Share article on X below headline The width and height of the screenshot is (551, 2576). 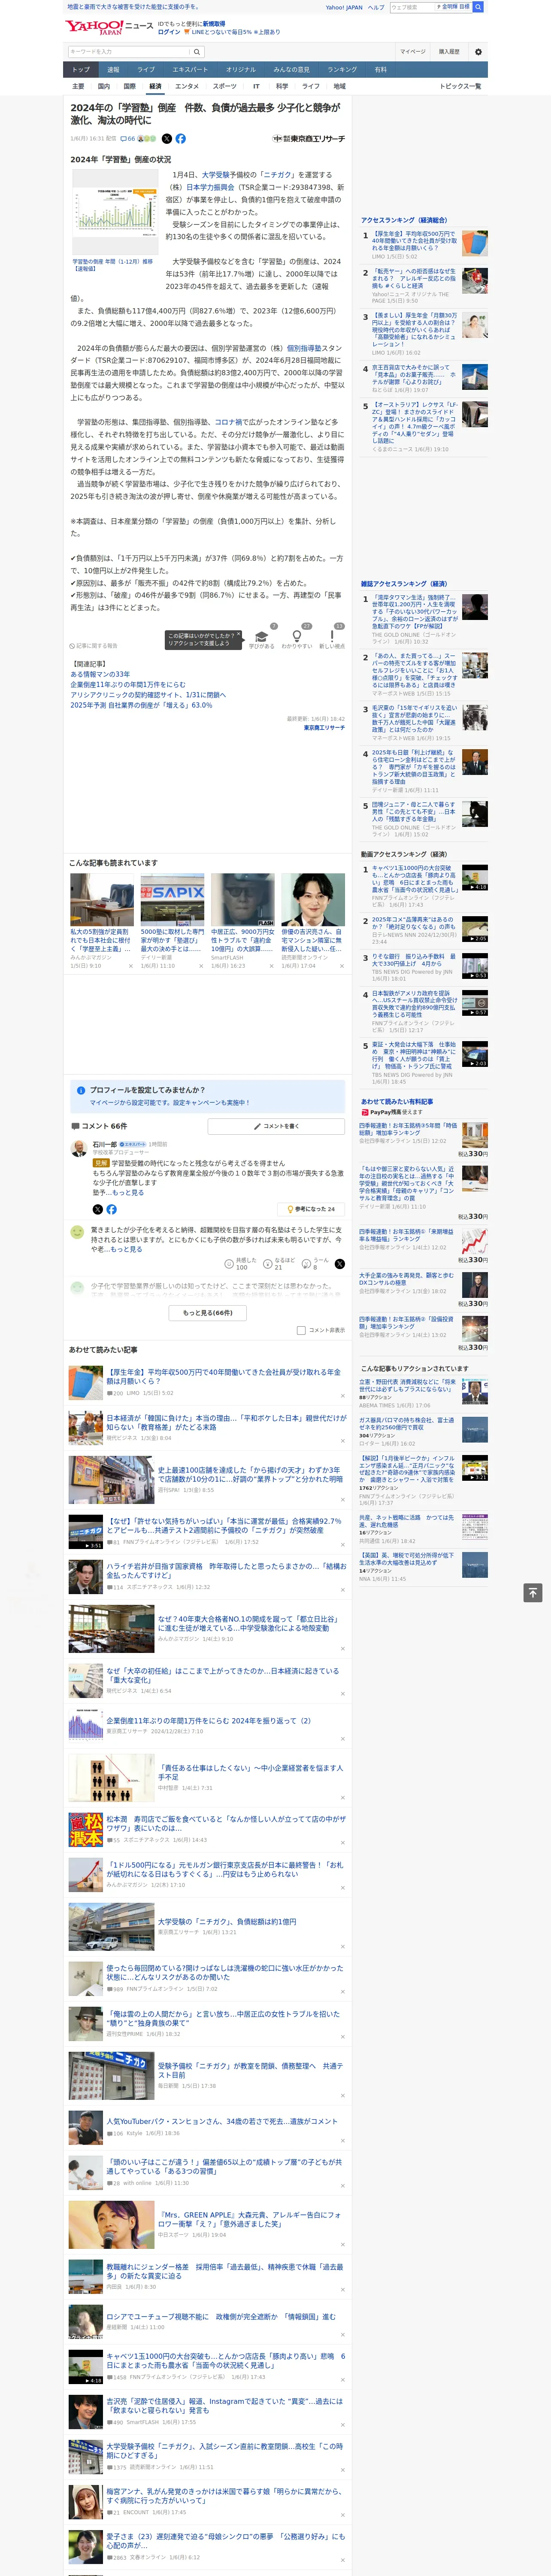pos(167,139)
